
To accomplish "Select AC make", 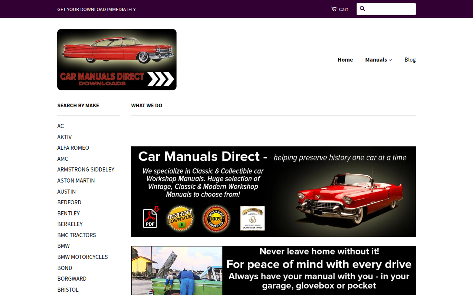I will tap(61, 126).
